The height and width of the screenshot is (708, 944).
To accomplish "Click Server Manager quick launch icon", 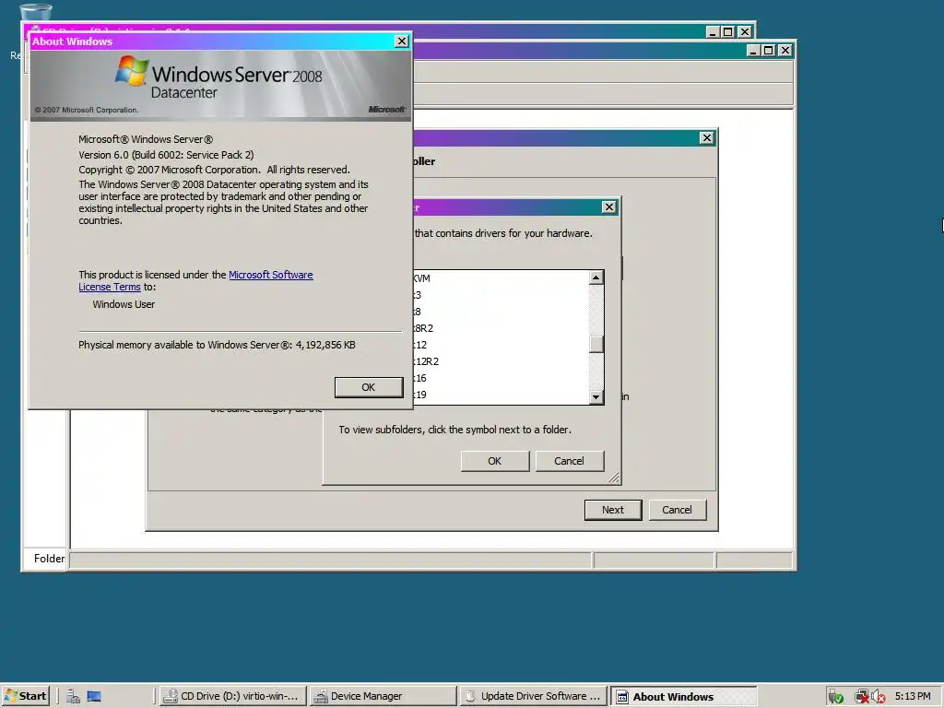I will 74,697.
